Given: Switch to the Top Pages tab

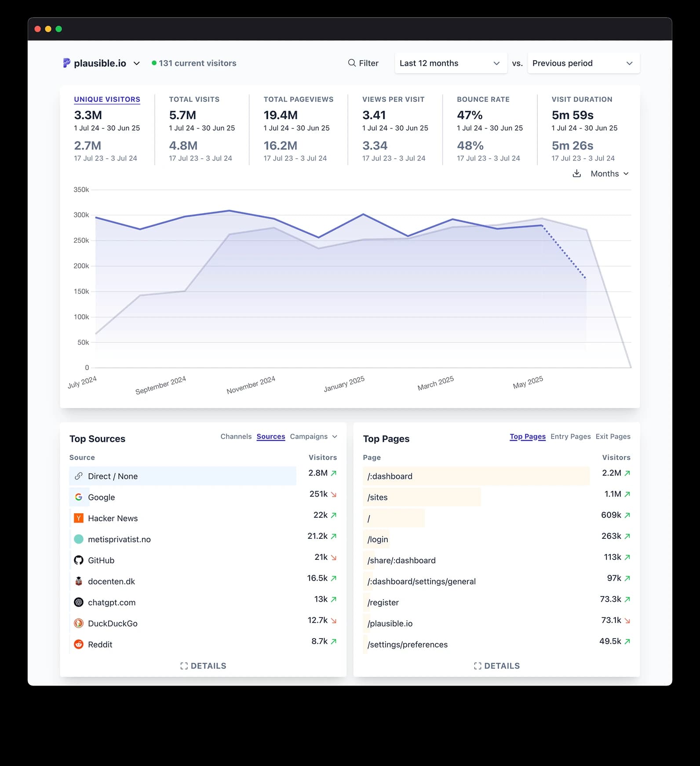Looking at the screenshot, I should (x=528, y=436).
